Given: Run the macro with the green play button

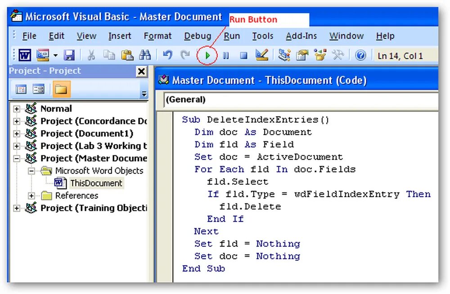Looking at the screenshot, I should coord(207,55).
